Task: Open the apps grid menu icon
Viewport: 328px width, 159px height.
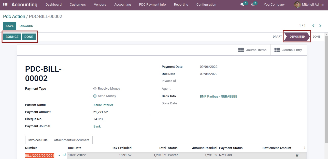Action: click(x=5, y=5)
